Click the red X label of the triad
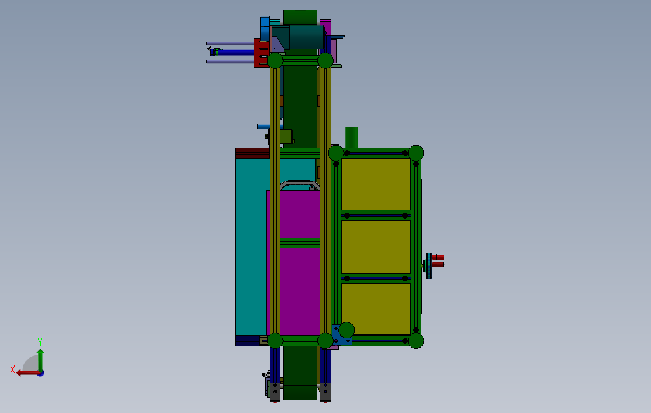 click(x=13, y=369)
